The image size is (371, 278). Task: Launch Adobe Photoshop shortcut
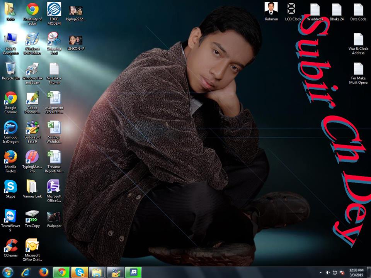click(32, 103)
